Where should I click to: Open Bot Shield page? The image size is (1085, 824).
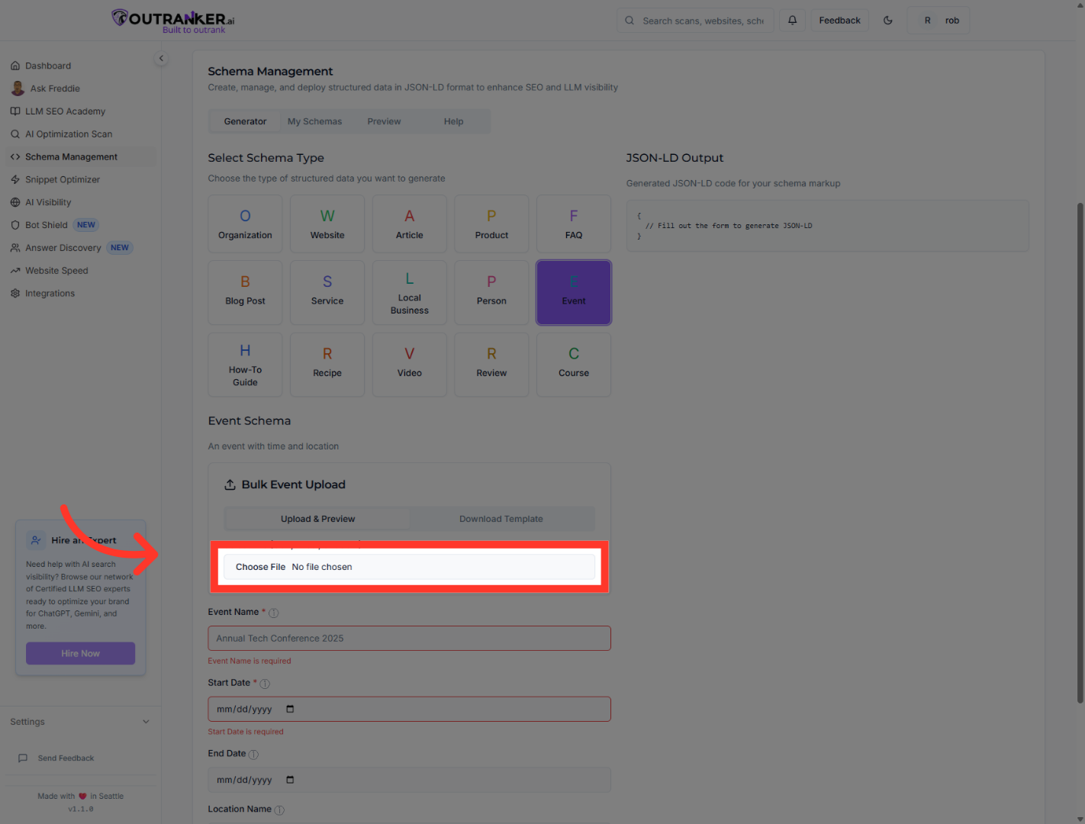pos(47,225)
